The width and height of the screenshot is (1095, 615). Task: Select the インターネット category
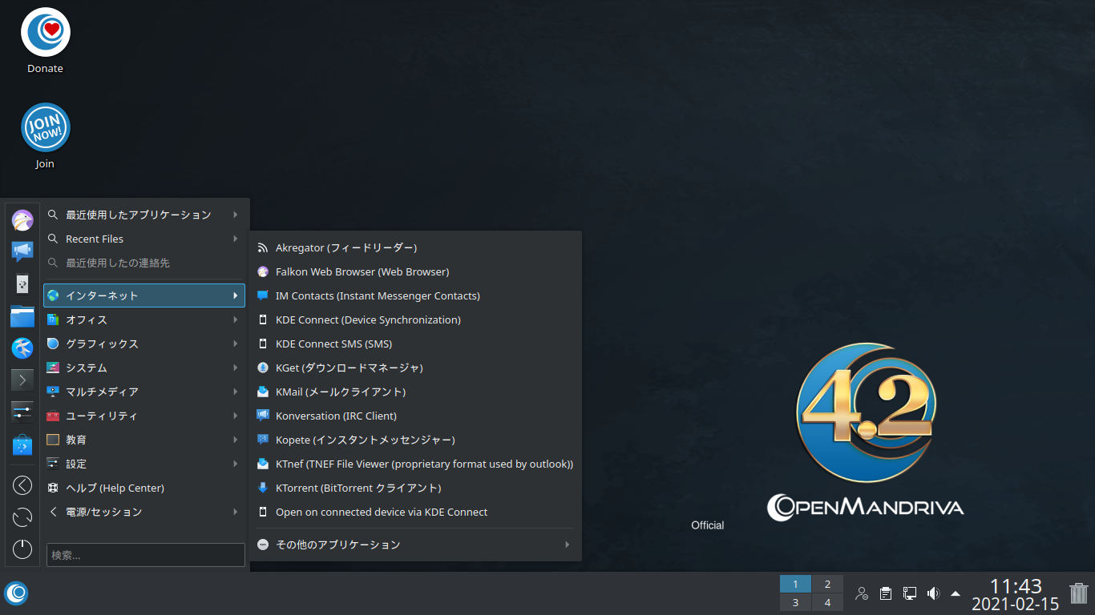pos(144,295)
